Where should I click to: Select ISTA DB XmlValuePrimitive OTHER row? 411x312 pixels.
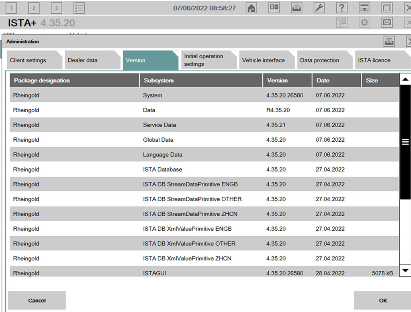pos(204,244)
